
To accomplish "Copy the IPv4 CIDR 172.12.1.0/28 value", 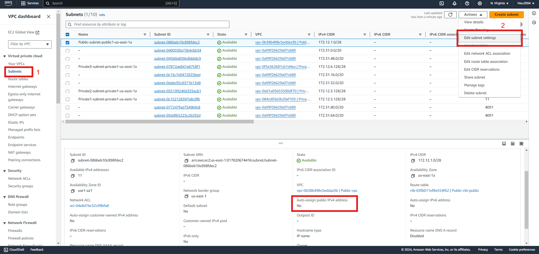I will [413, 161].
